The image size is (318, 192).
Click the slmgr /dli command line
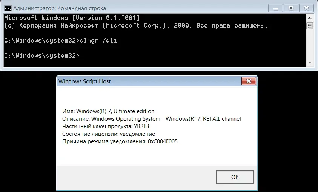coord(60,40)
